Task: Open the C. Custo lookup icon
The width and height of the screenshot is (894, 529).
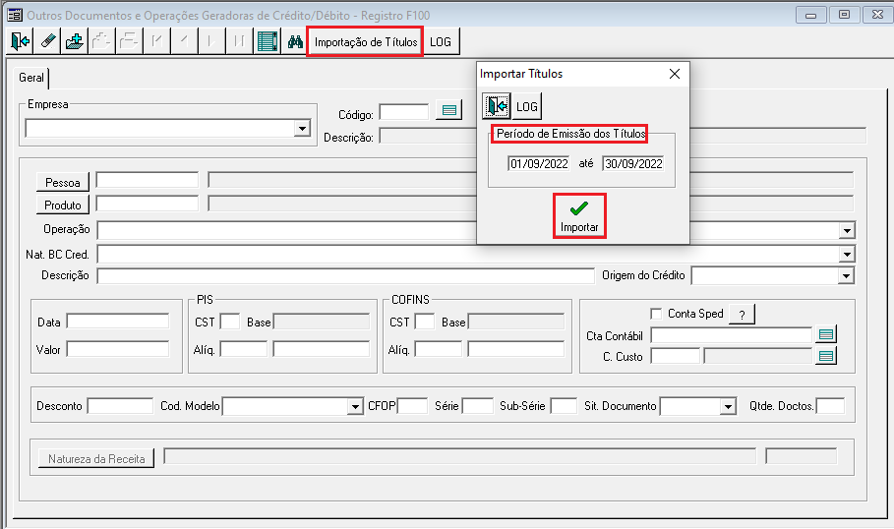Action: pos(826,356)
